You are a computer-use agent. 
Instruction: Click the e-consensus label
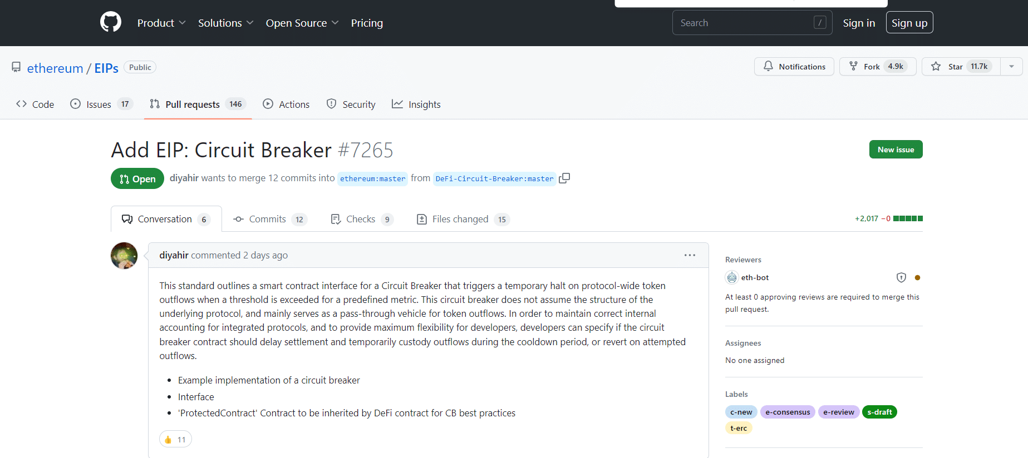pyautogui.click(x=788, y=412)
